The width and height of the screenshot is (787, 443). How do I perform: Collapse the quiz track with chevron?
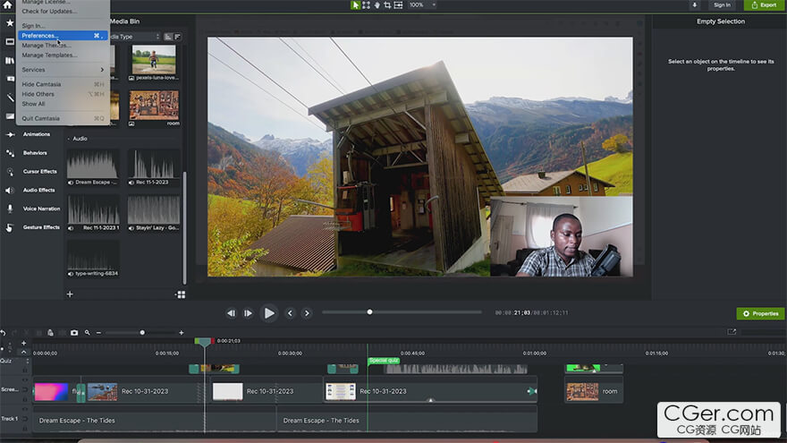coord(23,352)
